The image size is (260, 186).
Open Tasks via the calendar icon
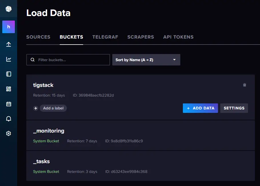[x=9, y=104]
